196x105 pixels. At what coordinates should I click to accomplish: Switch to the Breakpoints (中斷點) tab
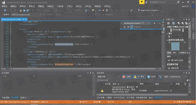109,98
